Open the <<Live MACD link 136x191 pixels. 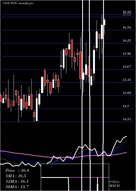115,184
